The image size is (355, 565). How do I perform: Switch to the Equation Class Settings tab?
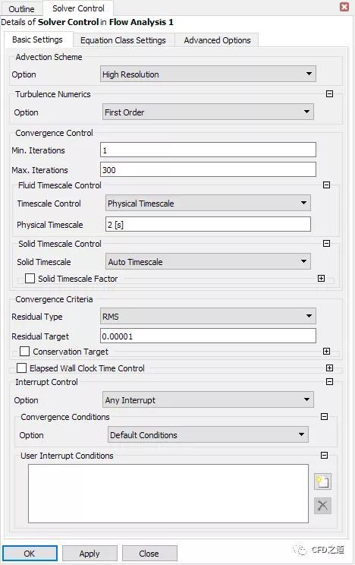[x=123, y=40]
